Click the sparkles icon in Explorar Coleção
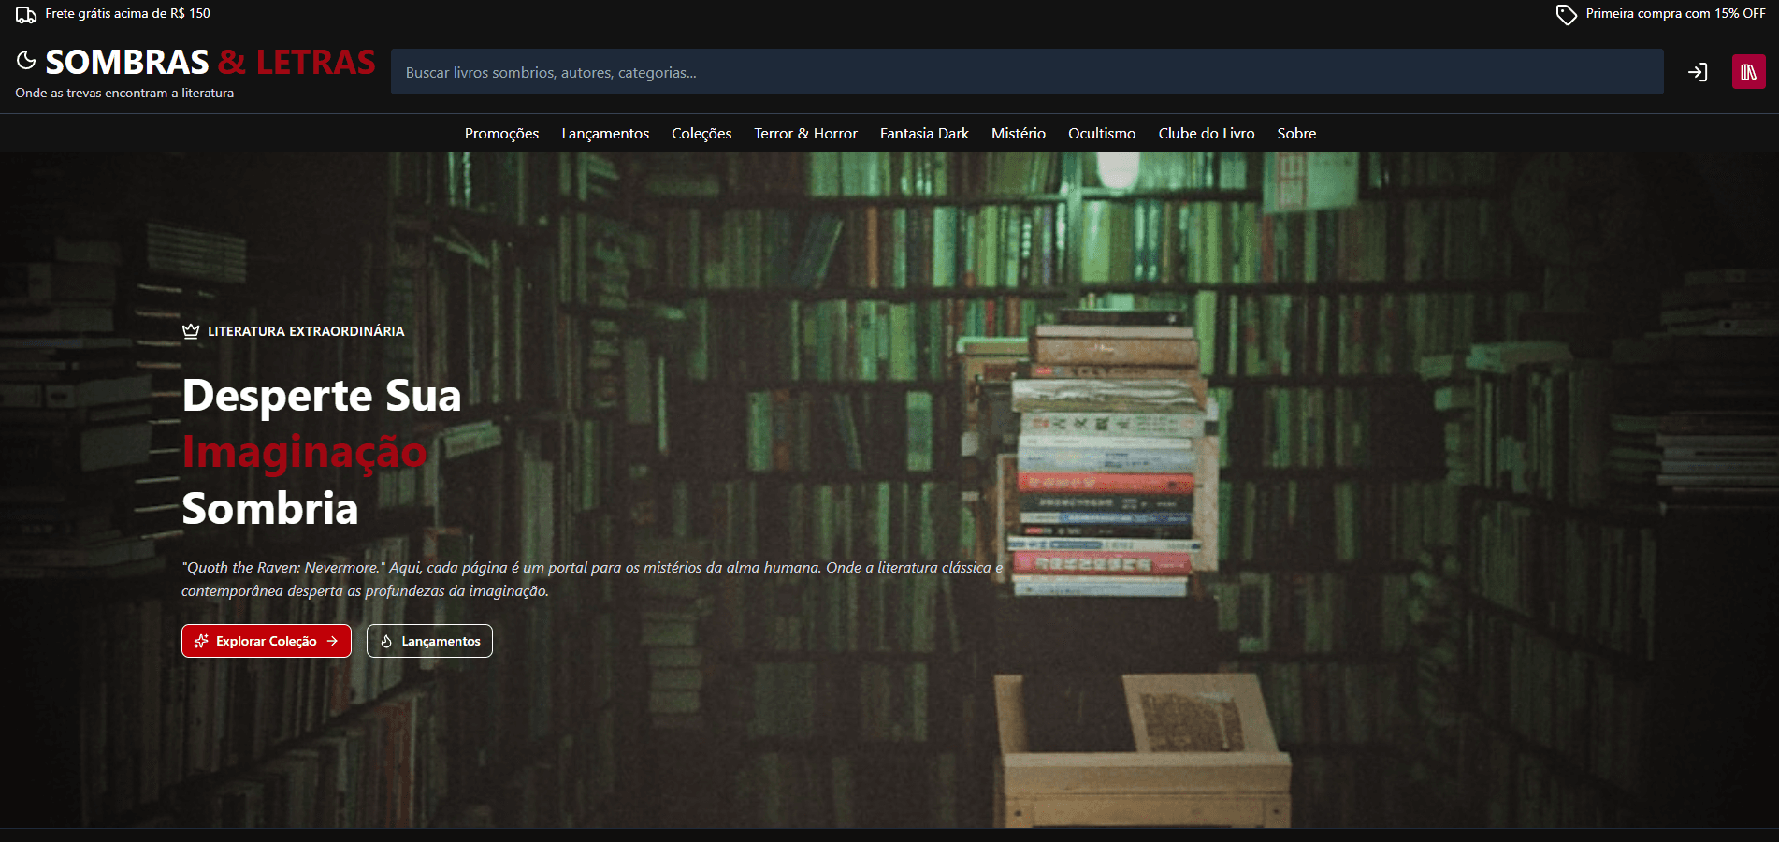 [201, 641]
